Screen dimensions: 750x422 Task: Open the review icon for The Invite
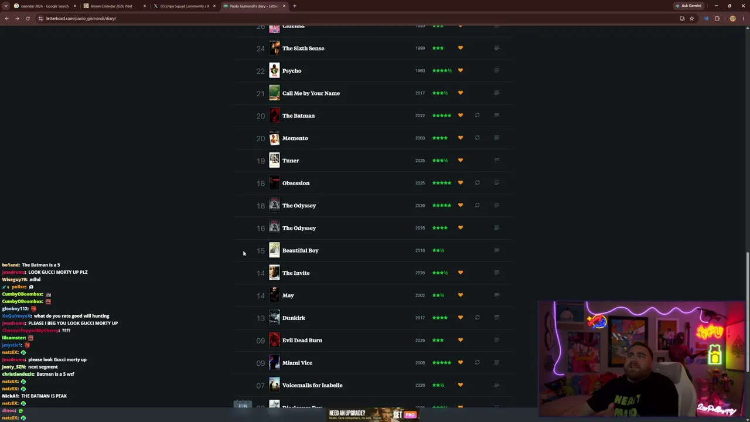496,273
